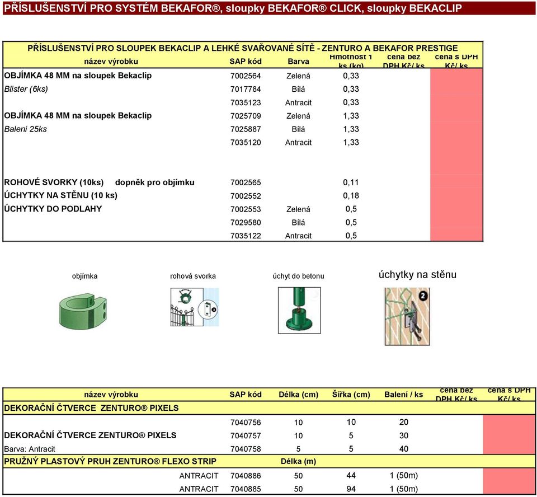
Task: Select SAP code 7002552
Action: [246, 196]
